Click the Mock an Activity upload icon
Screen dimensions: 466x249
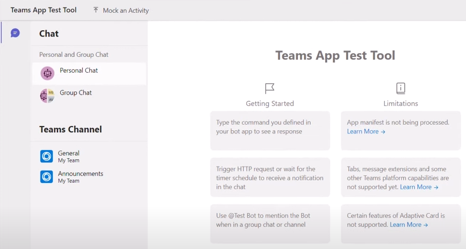[x=96, y=10]
